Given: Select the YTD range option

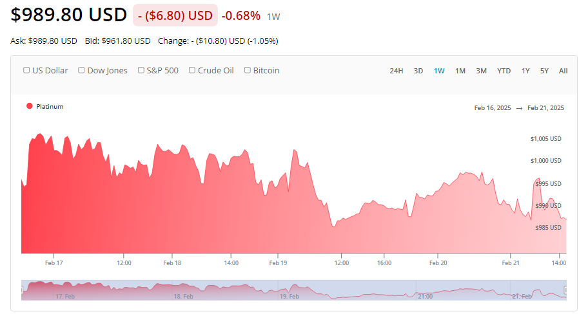Looking at the screenshot, I should click(x=504, y=71).
